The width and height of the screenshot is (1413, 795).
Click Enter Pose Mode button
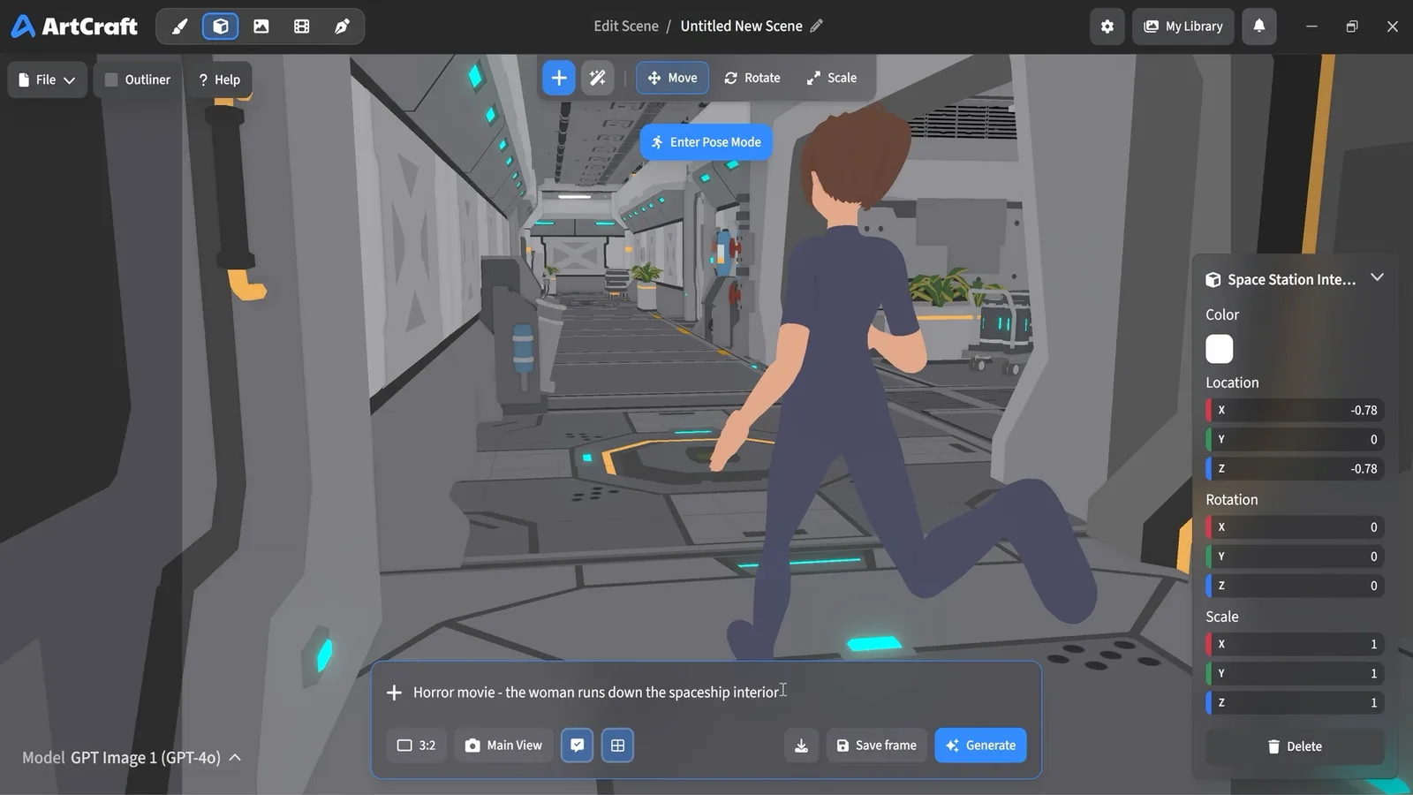pos(706,142)
